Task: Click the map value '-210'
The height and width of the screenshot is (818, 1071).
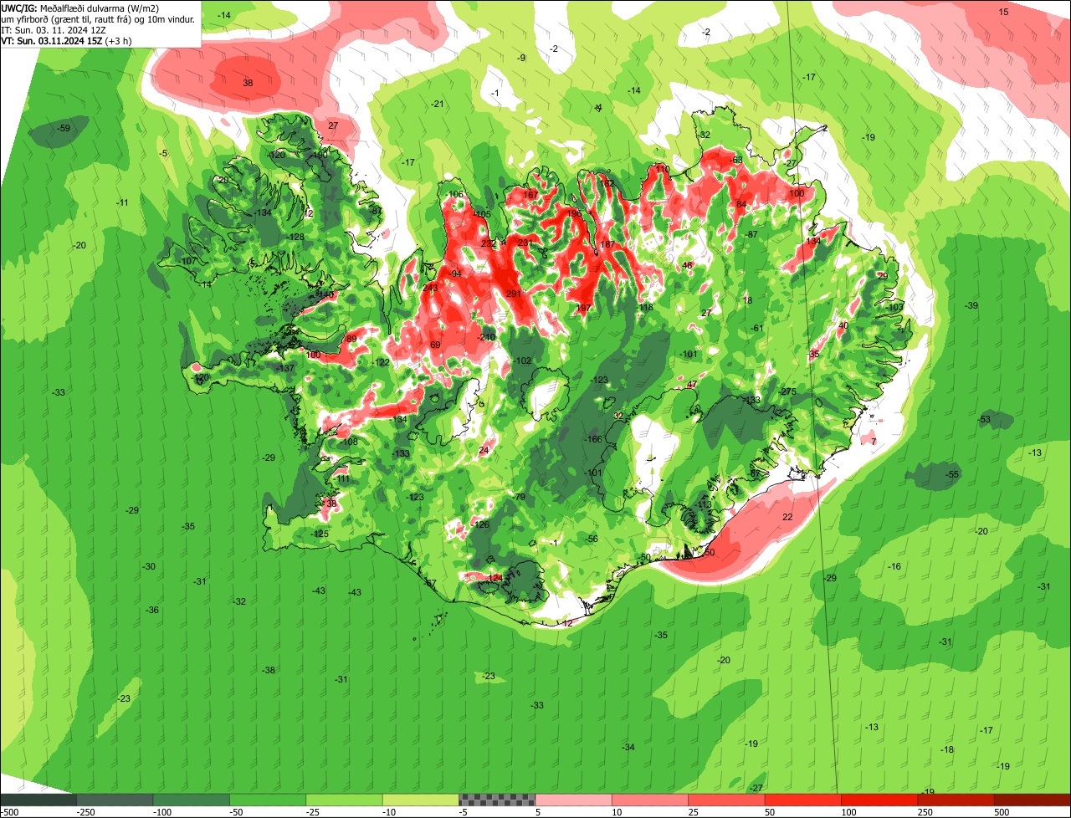Action: click(486, 336)
